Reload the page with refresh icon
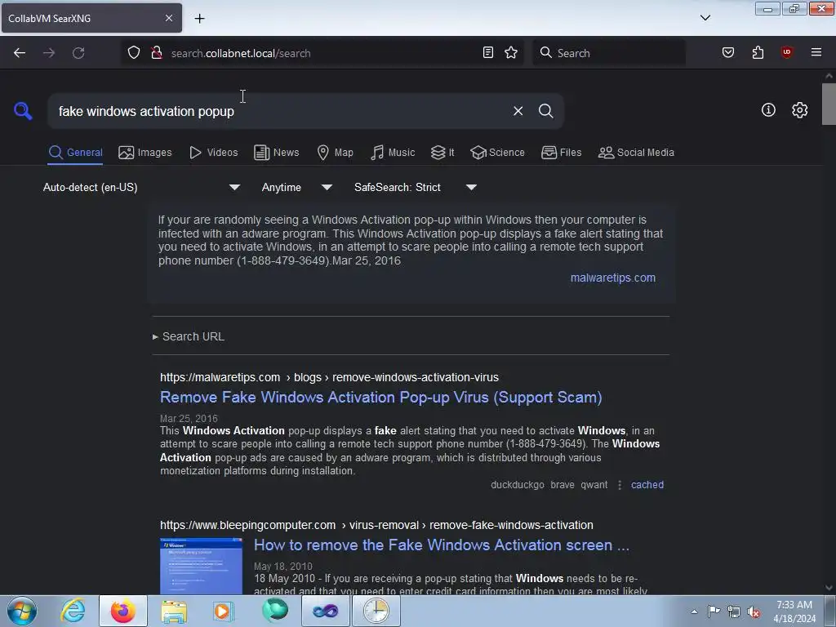 pos(78,53)
